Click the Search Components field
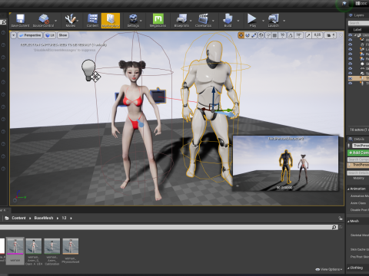The height and width of the screenshot is (276, 369). [x=358, y=159]
